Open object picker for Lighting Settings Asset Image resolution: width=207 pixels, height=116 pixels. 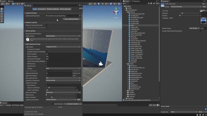(80, 16)
